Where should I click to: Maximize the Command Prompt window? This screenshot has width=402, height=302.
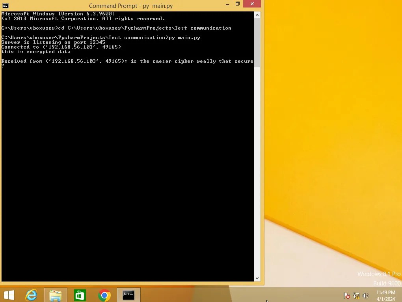238,4
